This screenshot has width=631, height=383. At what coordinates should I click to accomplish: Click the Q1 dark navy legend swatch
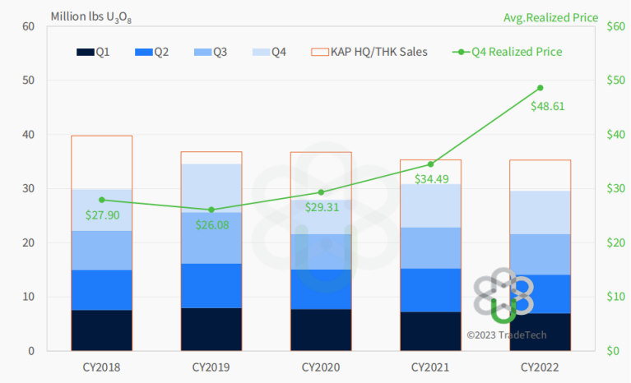[x=85, y=52]
